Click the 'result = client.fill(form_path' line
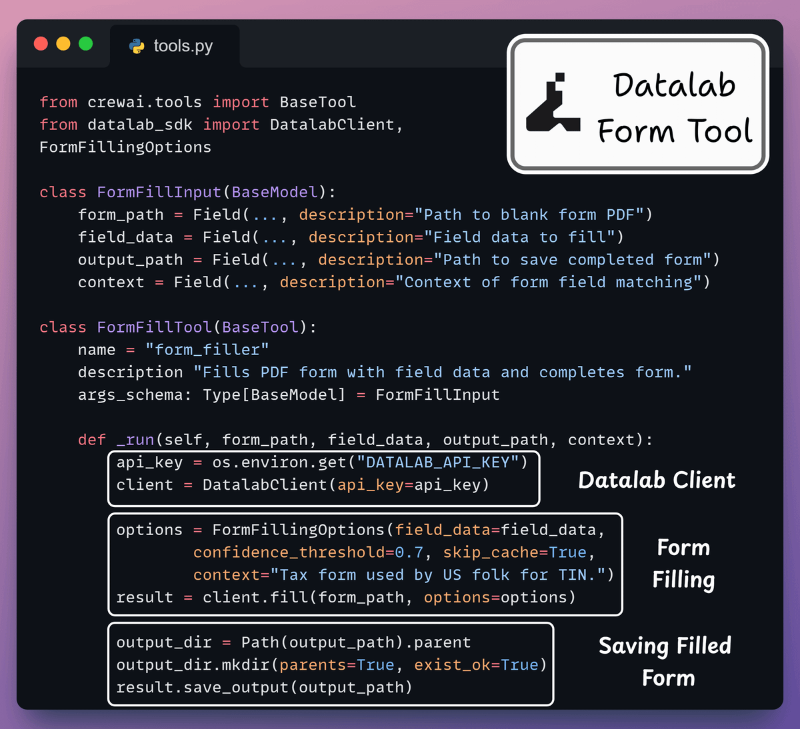Image resolution: width=800 pixels, height=729 pixels. 346,598
